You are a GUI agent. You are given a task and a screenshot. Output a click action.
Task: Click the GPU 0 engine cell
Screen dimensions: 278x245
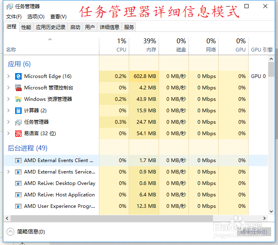coord(258,76)
